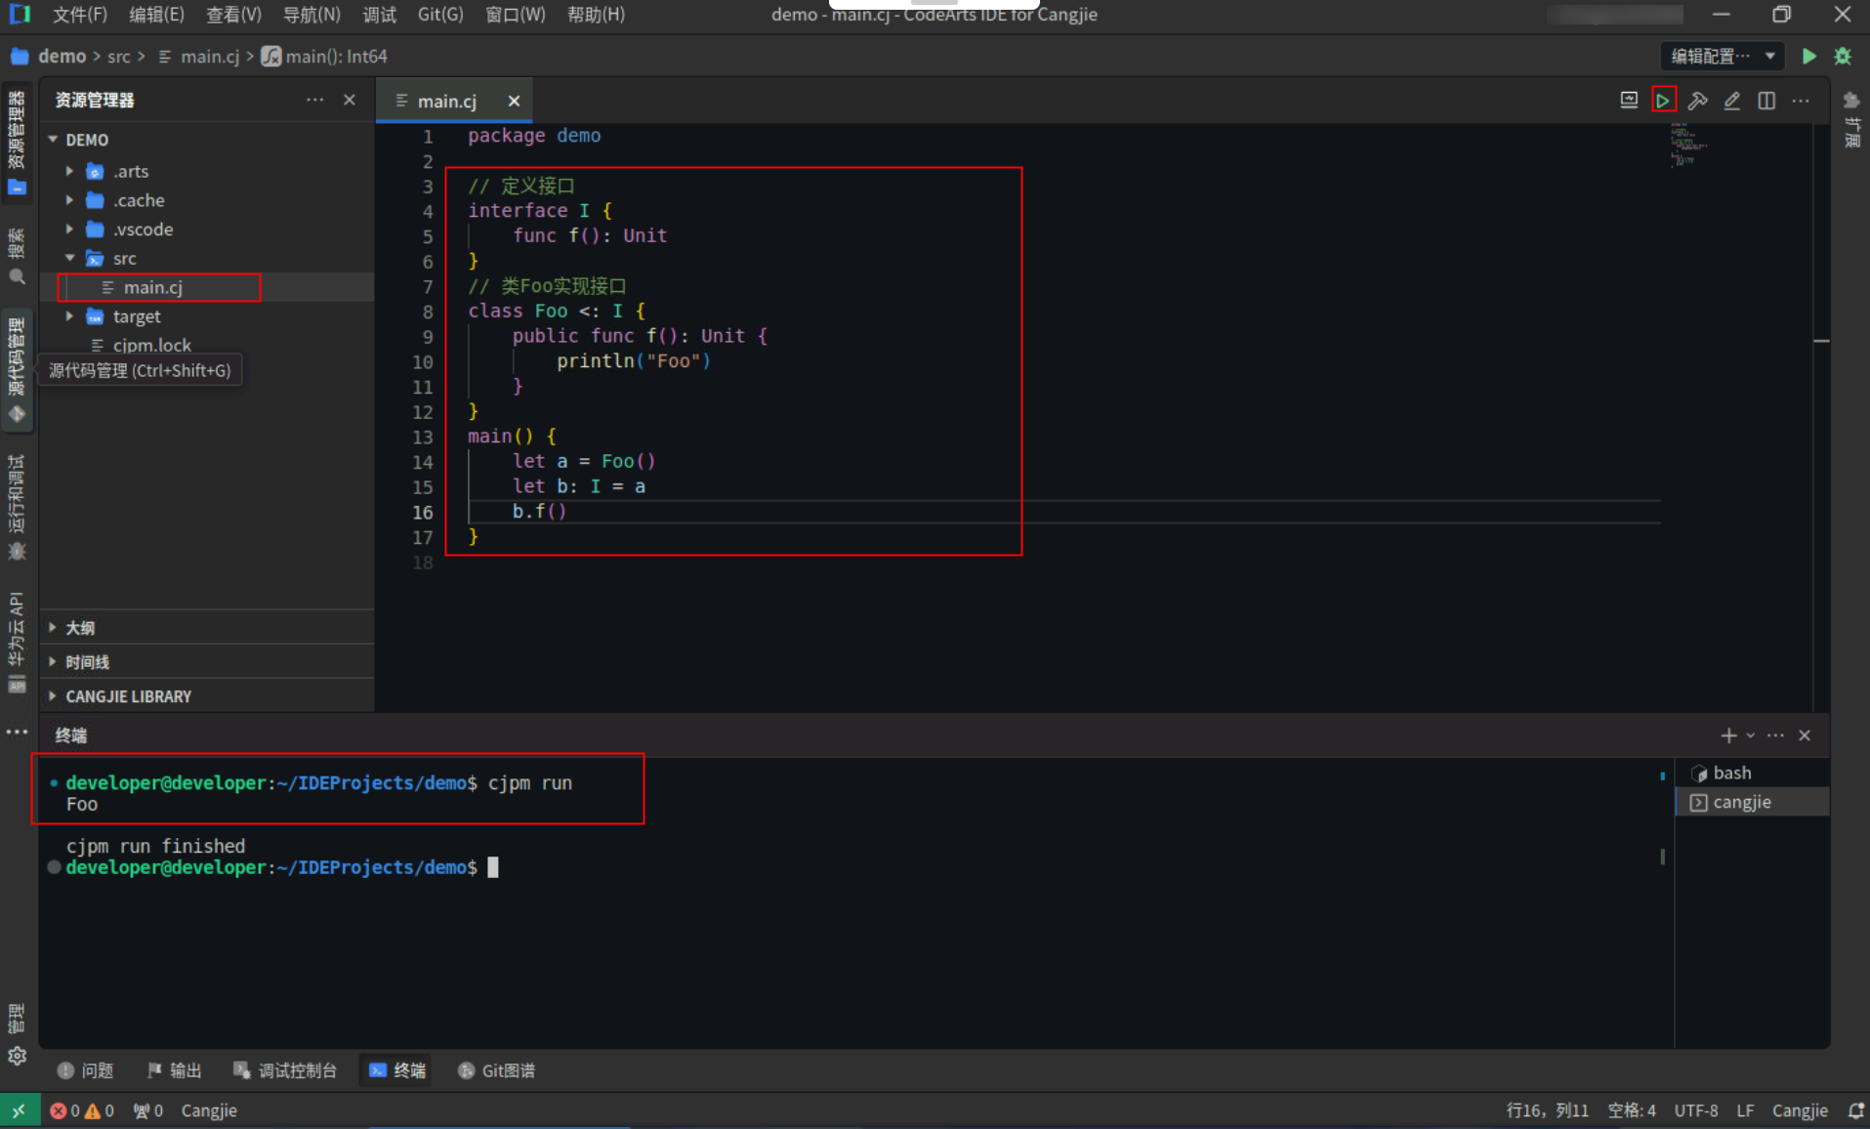Viewport: 1870px width, 1129px height.
Task: Split the editor with the split icon
Action: coord(1766,100)
